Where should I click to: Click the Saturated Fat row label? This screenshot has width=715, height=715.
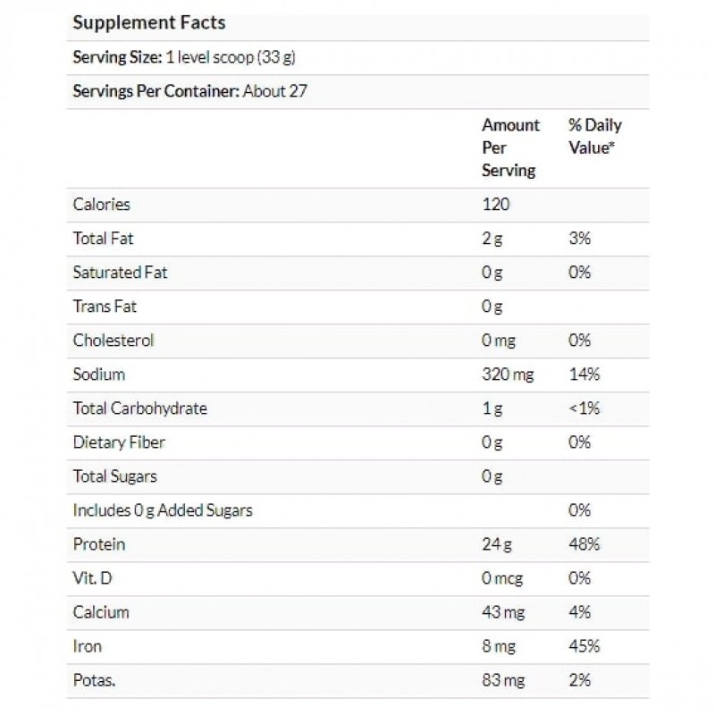pyautogui.click(x=120, y=273)
